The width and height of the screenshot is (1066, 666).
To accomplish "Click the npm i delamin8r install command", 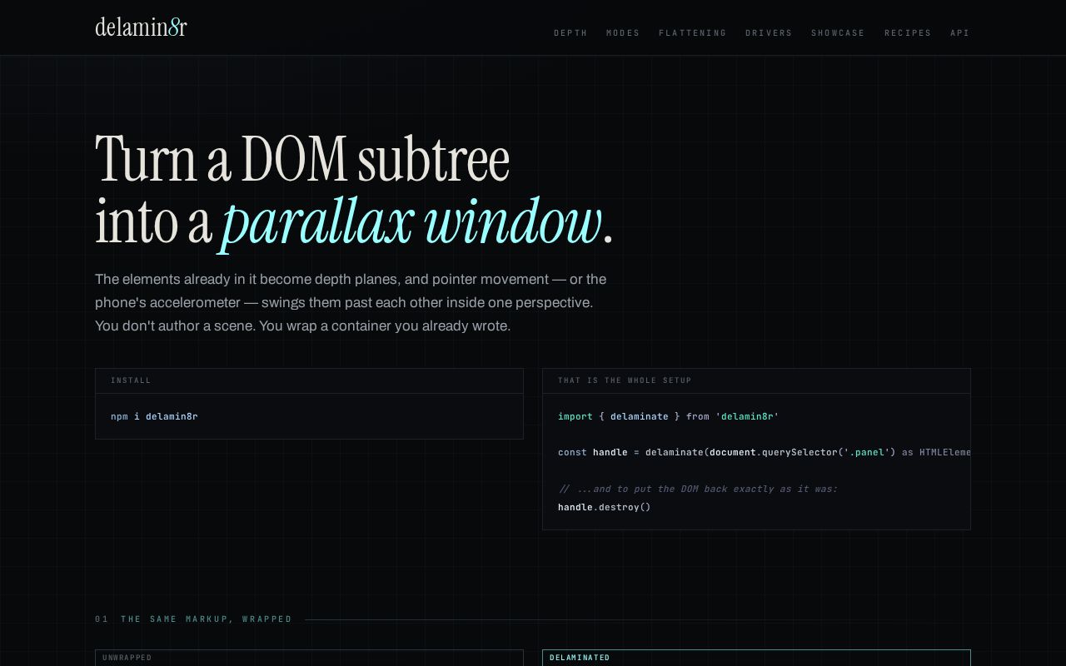I will [154, 416].
